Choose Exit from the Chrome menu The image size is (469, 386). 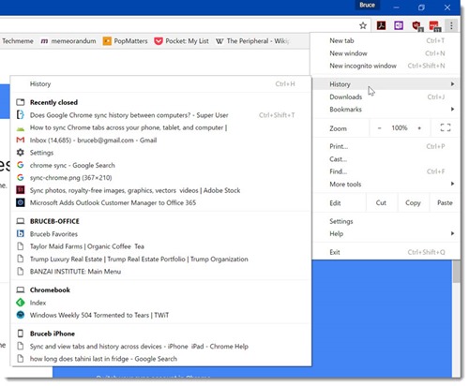[386, 252]
